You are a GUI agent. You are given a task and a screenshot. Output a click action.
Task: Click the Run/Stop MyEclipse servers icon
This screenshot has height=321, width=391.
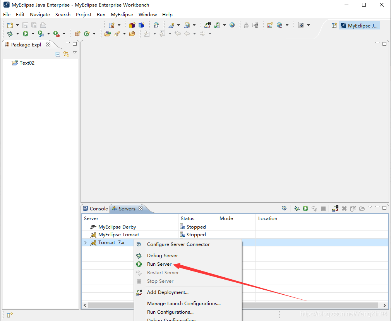[x=217, y=25]
